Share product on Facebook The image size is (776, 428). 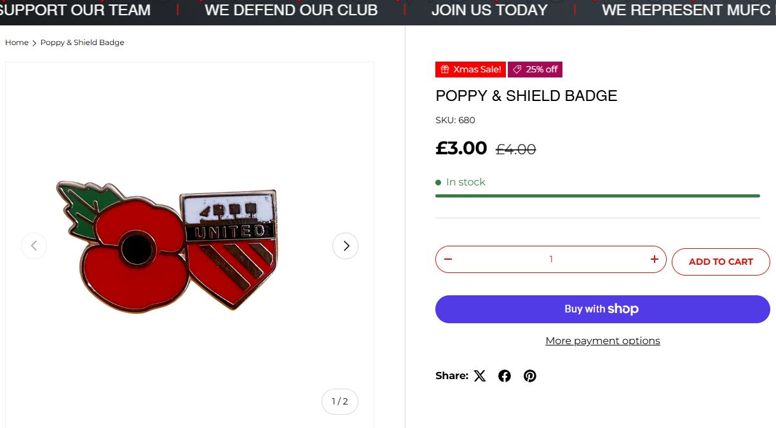tap(505, 376)
